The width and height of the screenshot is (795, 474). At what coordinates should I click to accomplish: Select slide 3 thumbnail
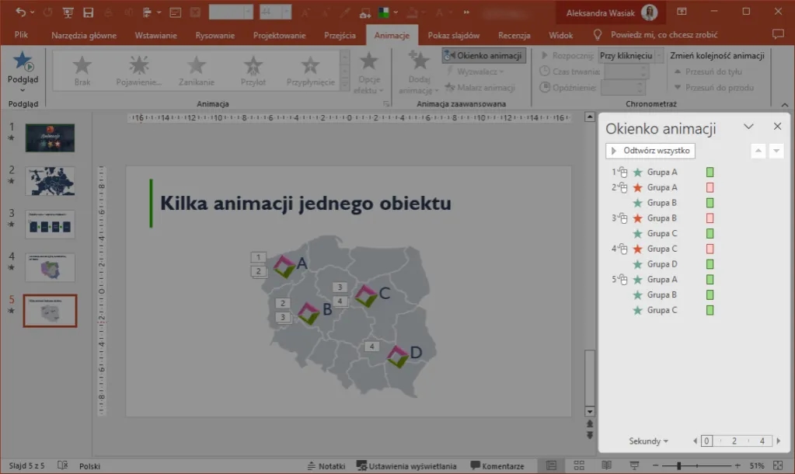(x=50, y=225)
